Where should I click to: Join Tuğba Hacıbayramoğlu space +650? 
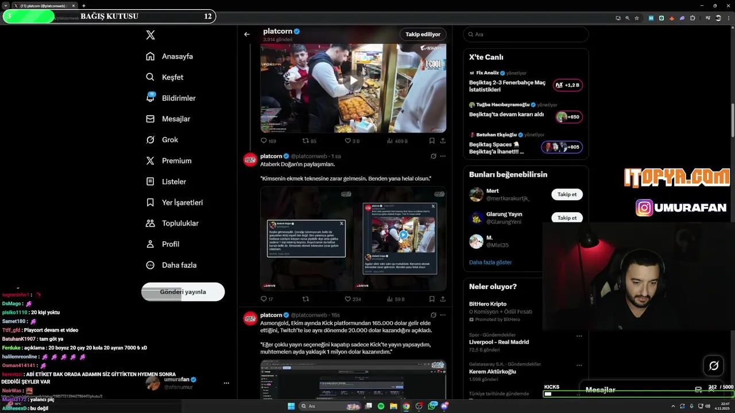[568, 116]
